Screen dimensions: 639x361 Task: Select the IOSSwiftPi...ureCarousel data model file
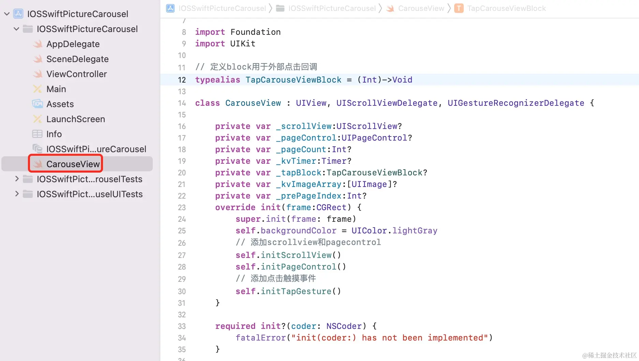pyautogui.click(x=96, y=149)
